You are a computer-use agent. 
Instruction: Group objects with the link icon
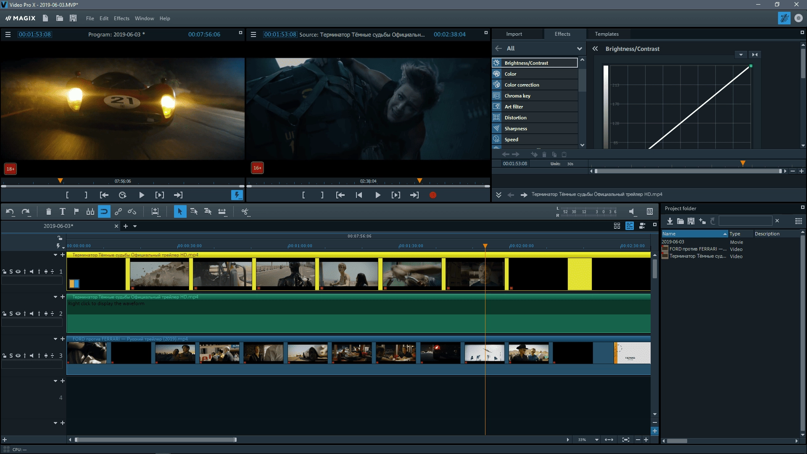click(118, 211)
